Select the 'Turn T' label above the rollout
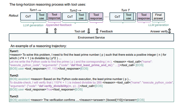The image size is (181, 103). [x=126, y=10]
